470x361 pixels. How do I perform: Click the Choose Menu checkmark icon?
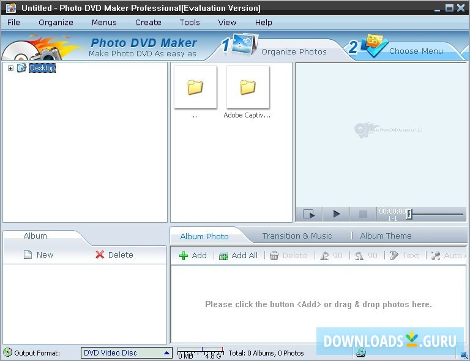374,45
